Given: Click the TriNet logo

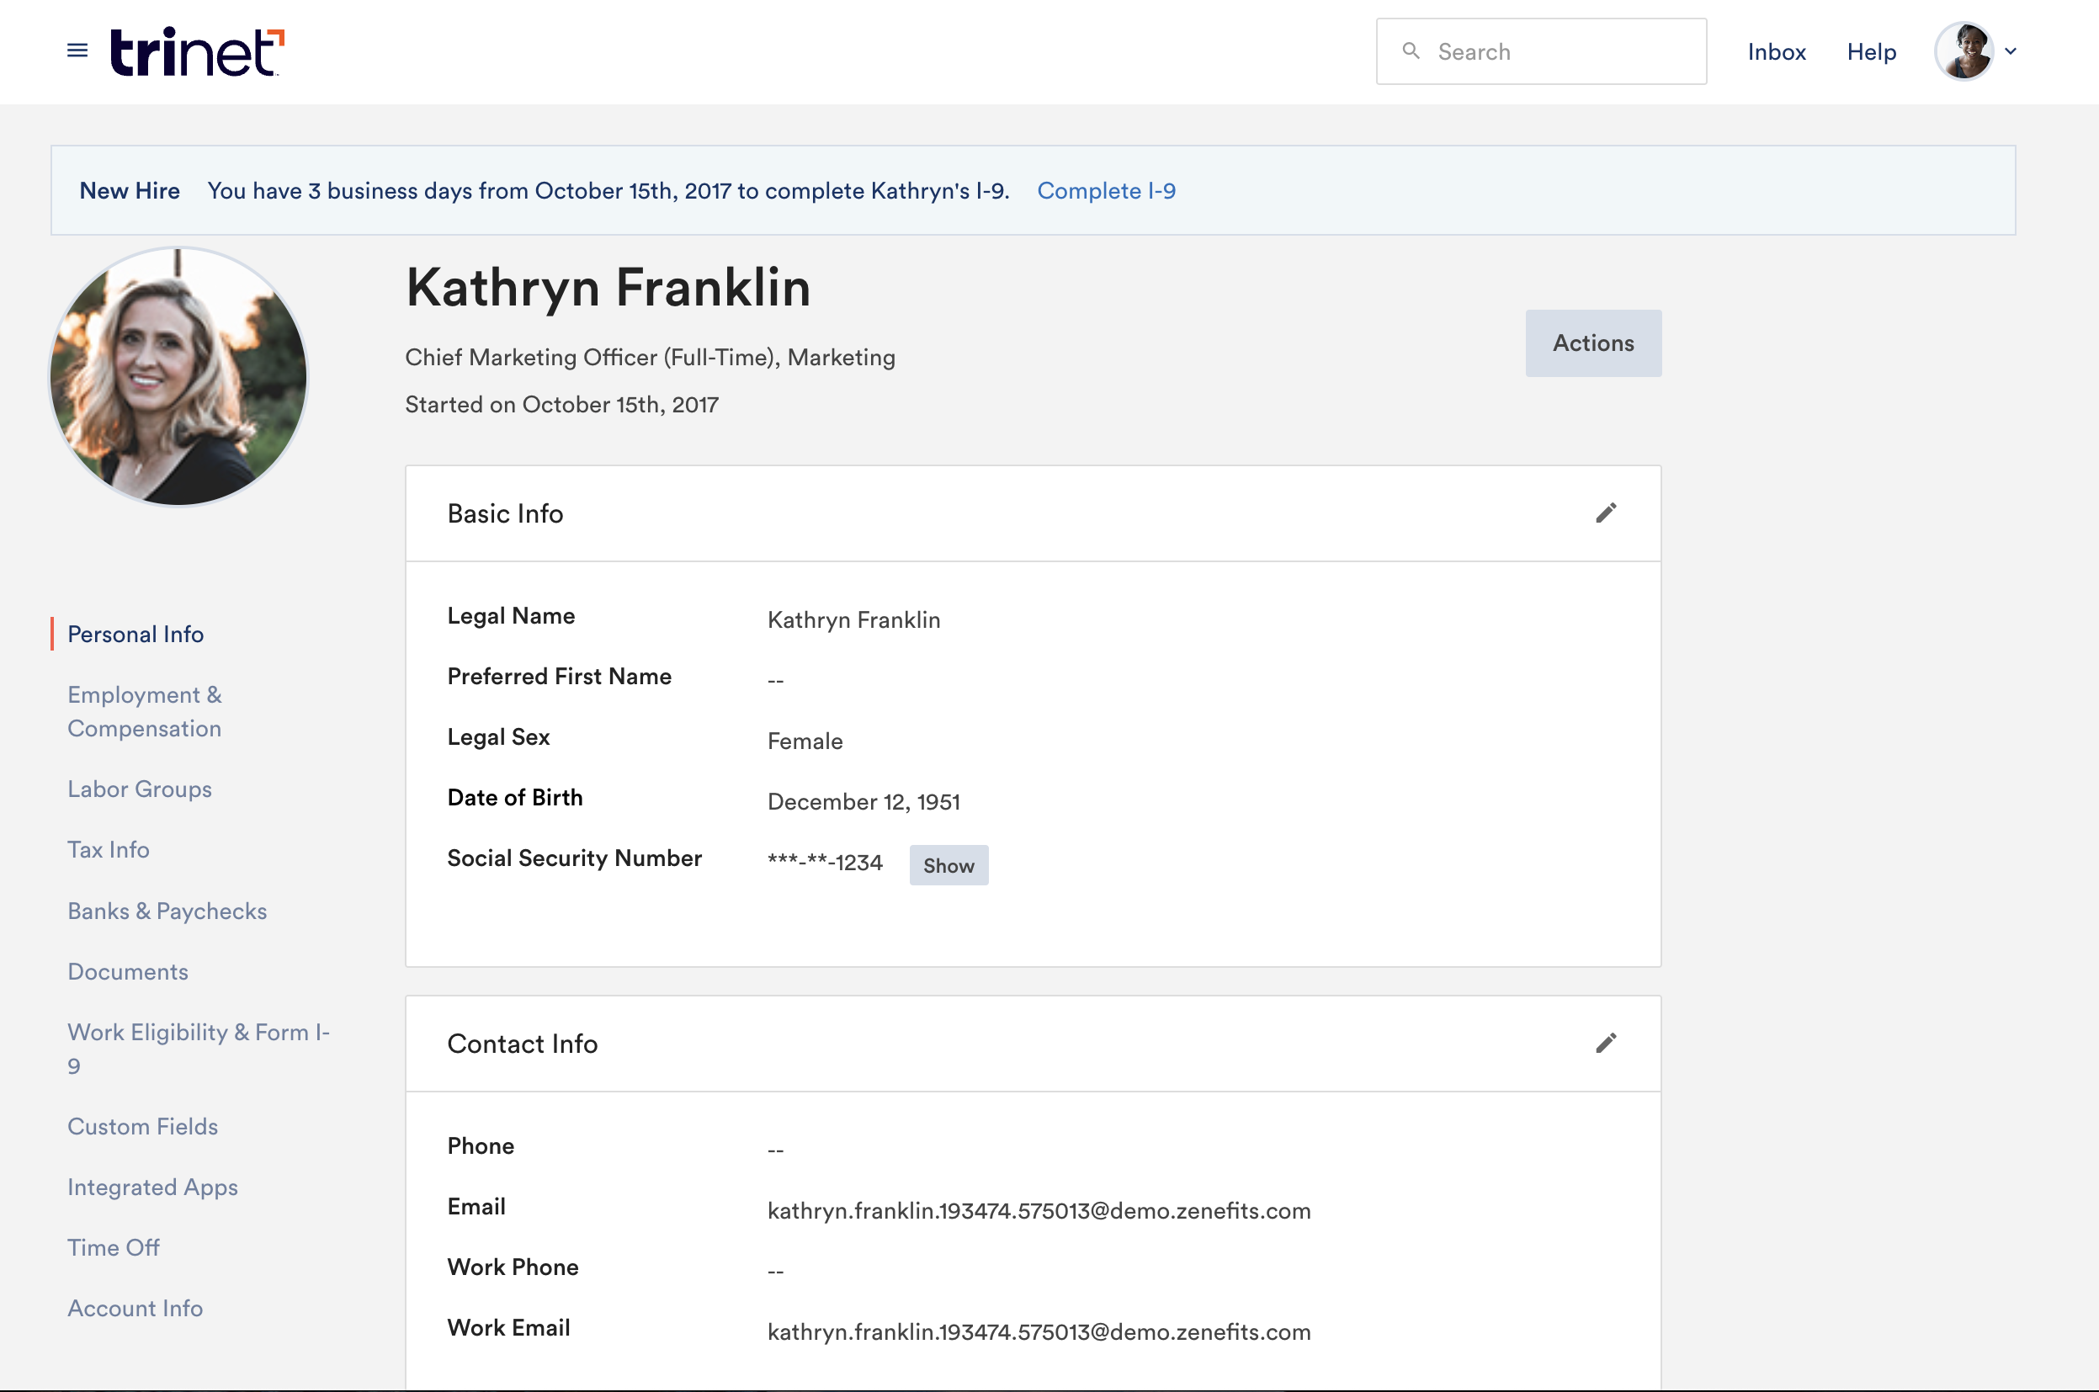Looking at the screenshot, I should click(x=196, y=51).
